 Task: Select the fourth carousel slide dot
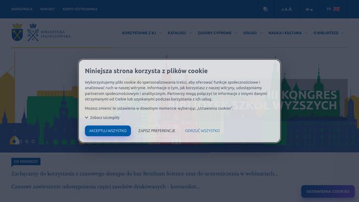[x=33, y=142]
